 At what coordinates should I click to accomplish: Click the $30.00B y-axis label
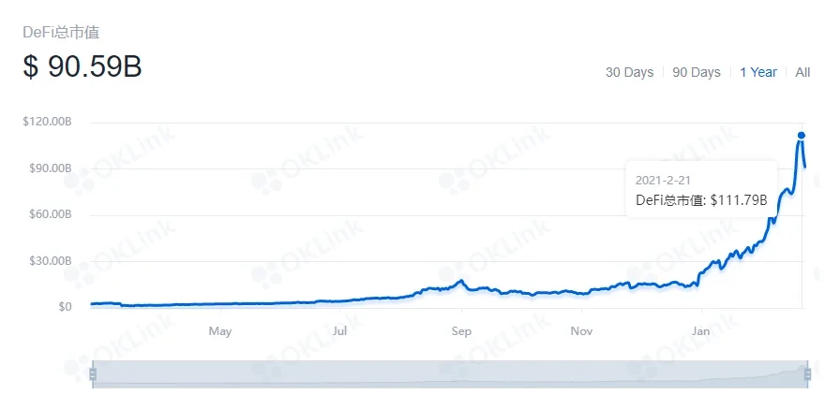click(x=51, y=260)
